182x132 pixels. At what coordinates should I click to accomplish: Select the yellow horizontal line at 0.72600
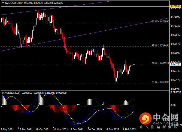85,6
